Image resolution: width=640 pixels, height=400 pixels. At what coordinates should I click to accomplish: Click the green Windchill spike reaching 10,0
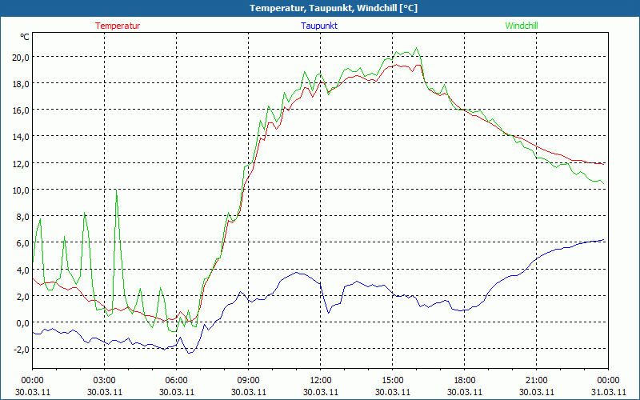(x=116, y=190)
